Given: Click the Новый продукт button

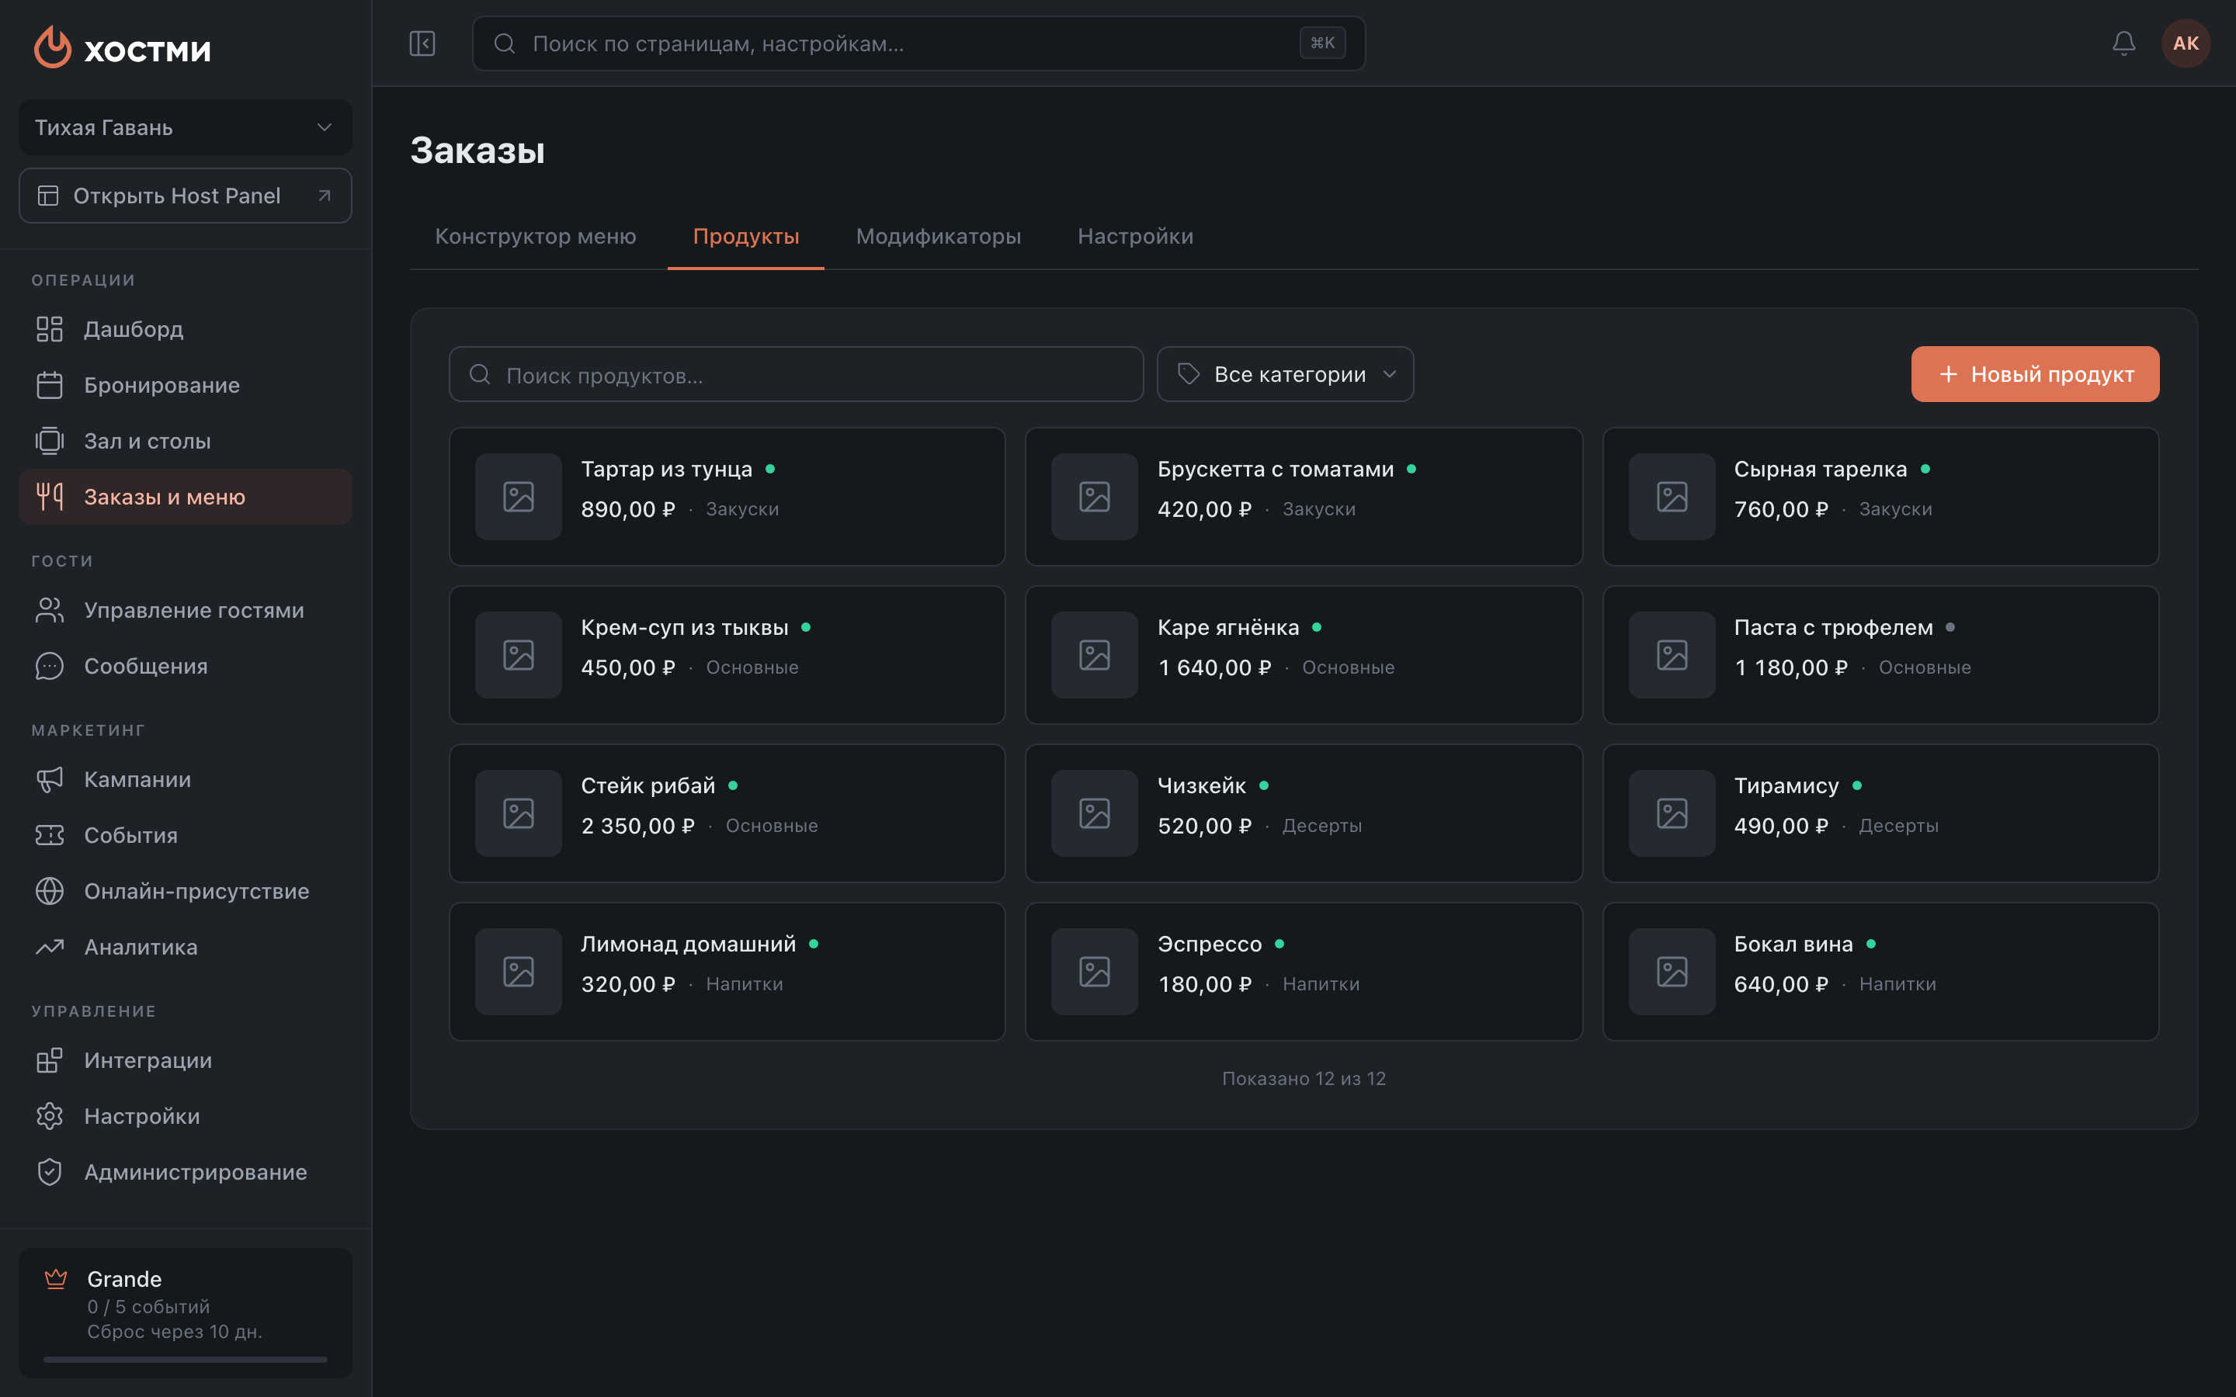Looking at the screenshot, I should 2035,374.
